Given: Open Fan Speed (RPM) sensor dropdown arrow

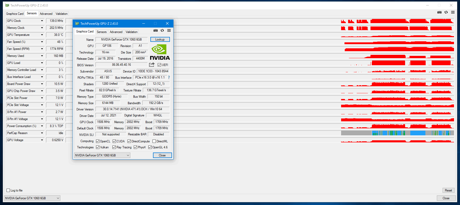Looking at the screenshot, I should 42,49.
